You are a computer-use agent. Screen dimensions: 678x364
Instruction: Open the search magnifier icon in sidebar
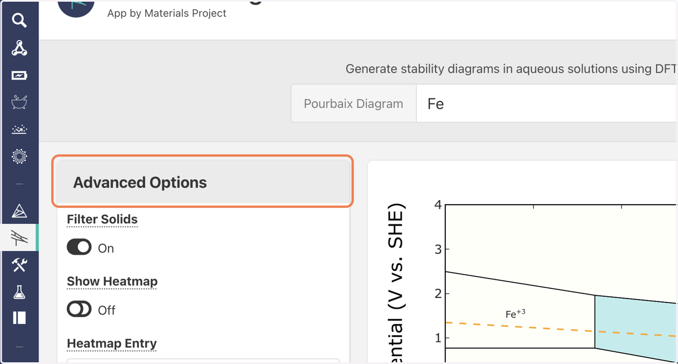(19, 21)
